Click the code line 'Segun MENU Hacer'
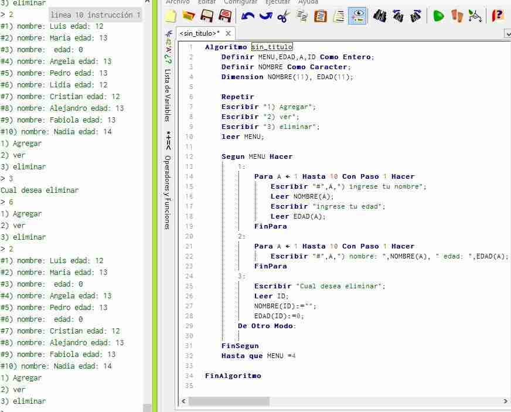Screen dimensions: 511x412 tap(257, 156)
